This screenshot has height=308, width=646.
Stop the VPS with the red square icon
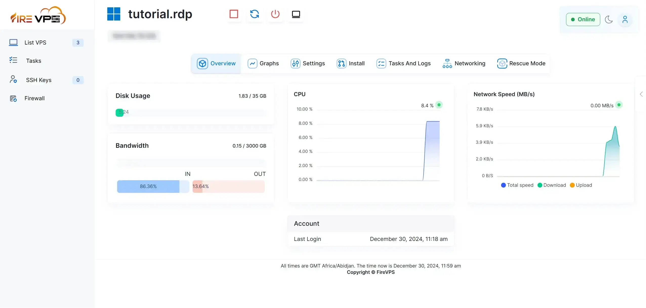234,14
